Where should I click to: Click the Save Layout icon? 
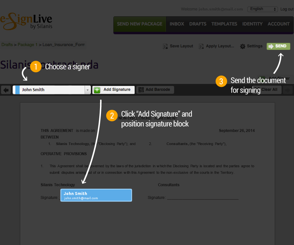(x=165, y=46)
